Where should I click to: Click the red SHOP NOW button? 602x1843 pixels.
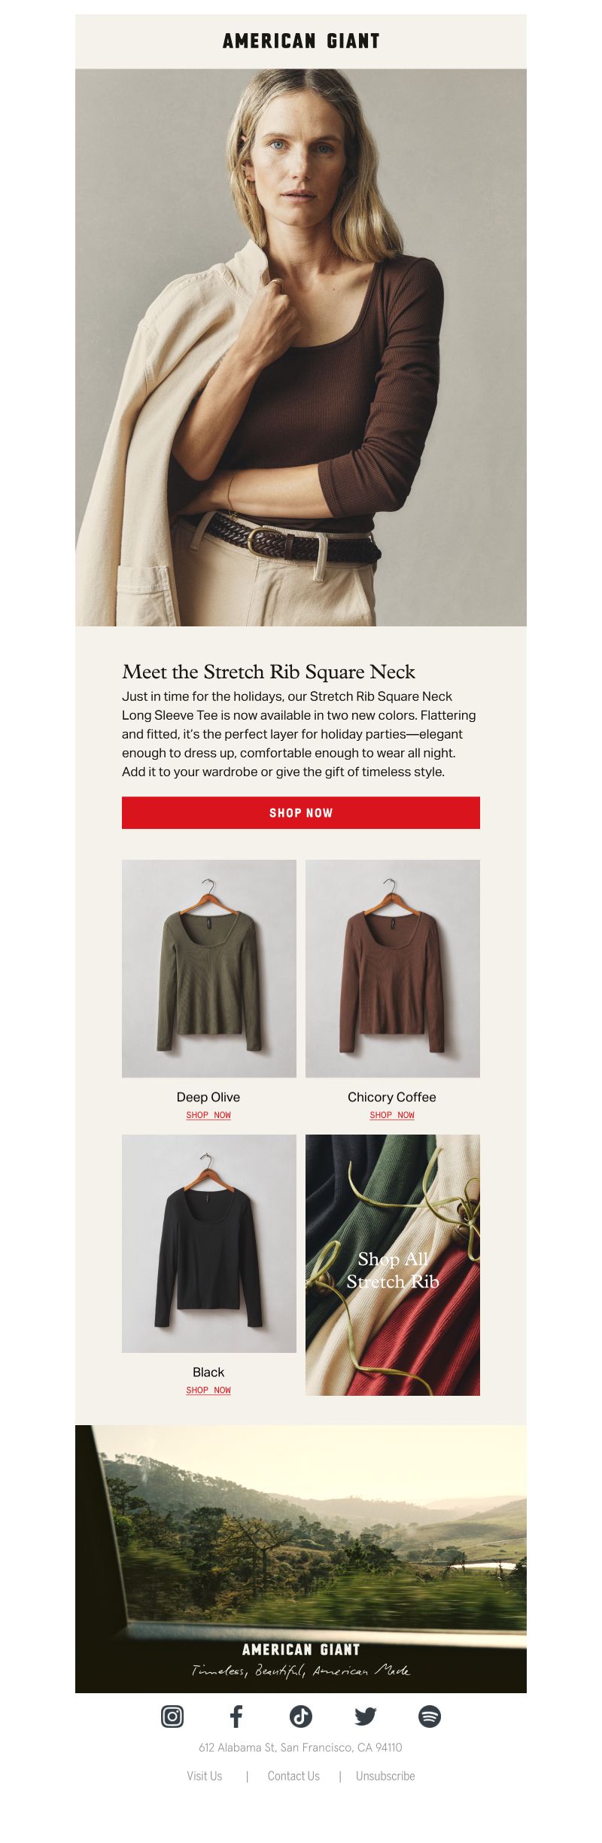(x=301, y=812)
